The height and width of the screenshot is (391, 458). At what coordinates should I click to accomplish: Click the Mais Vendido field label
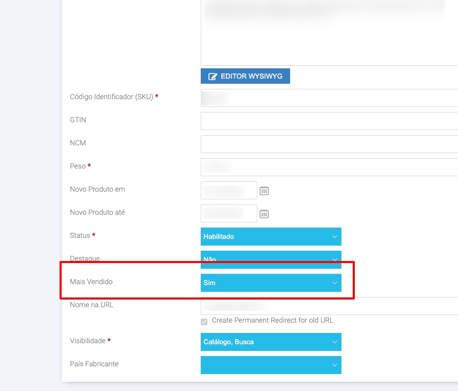tap(91, 282)
